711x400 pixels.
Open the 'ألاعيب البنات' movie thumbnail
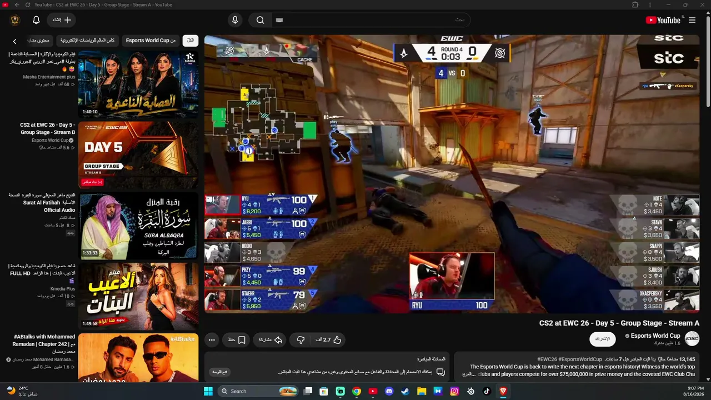138,296
